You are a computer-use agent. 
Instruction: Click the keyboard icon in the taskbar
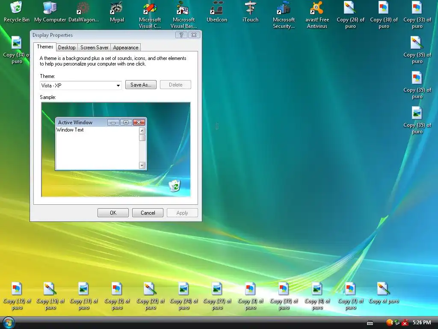370,323
